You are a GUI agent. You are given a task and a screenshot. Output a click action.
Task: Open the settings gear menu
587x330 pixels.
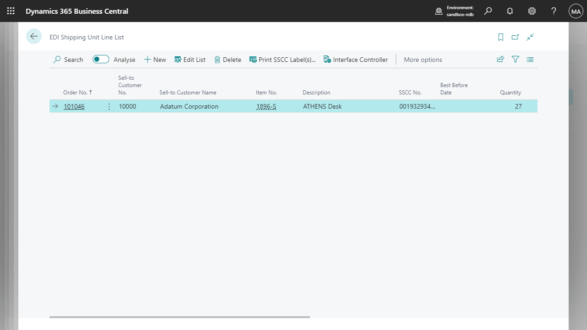[x=532, y=11]
